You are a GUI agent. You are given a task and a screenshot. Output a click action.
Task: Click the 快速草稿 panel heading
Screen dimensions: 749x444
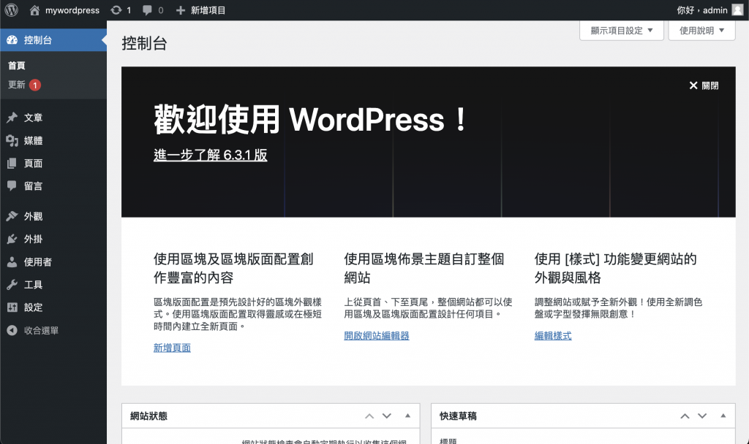pos(458,416)
